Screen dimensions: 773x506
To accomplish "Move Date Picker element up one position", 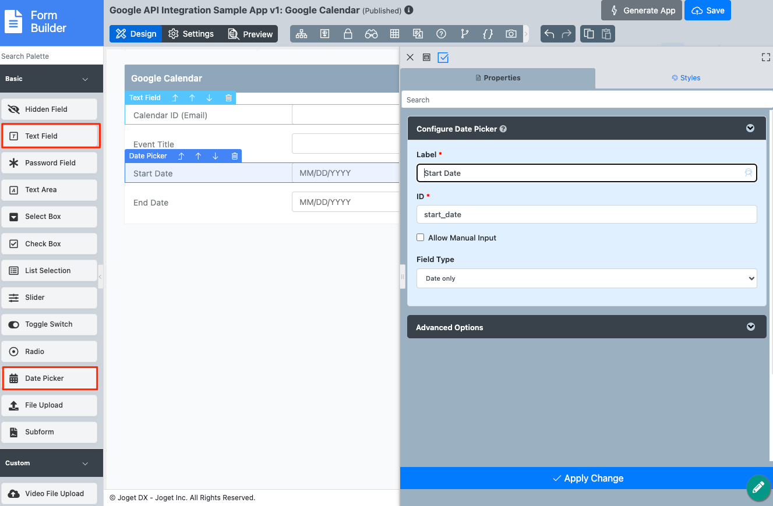I will pyautogui.click(x=198, y=156).
